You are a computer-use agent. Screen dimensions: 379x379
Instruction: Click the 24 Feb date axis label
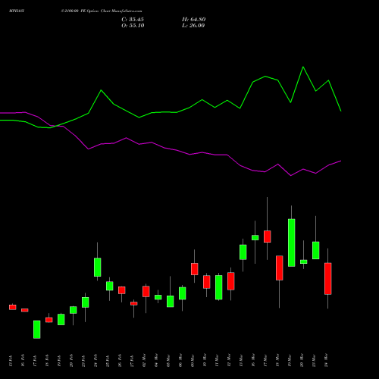[96, 360]
